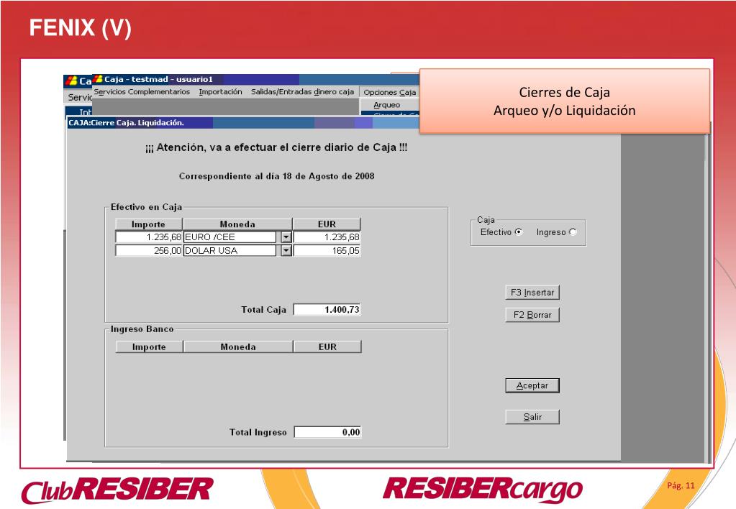Click Importe column header in Ingreso Banco
This screenshot has width=736, height=509.
point(149,347)
